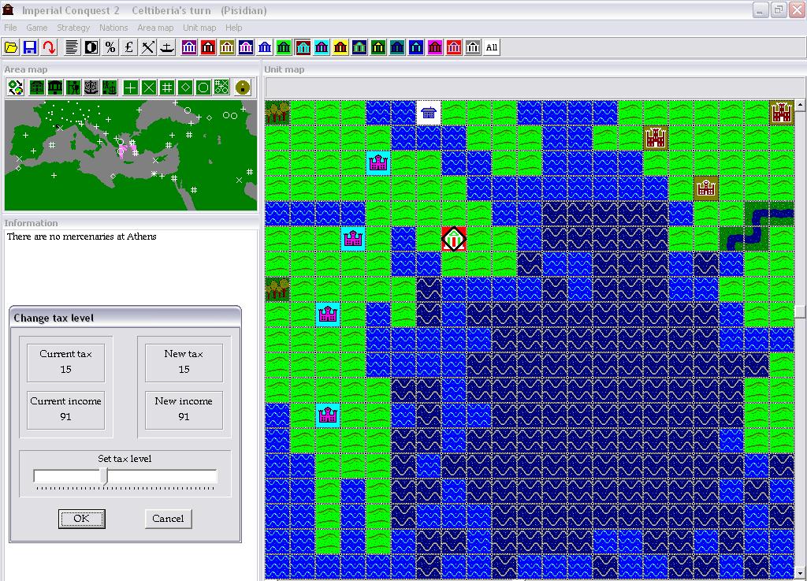The height and width of the screenshot is (581, 807).
Task: Open the Help menu
Action: click(x=233, y=28)
